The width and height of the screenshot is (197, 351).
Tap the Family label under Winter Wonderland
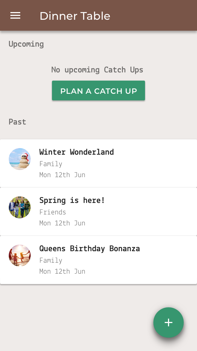51,164
